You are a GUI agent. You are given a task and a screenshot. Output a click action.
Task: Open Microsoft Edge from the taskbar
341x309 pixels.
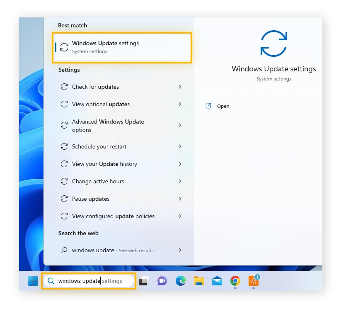click(181, 281)
